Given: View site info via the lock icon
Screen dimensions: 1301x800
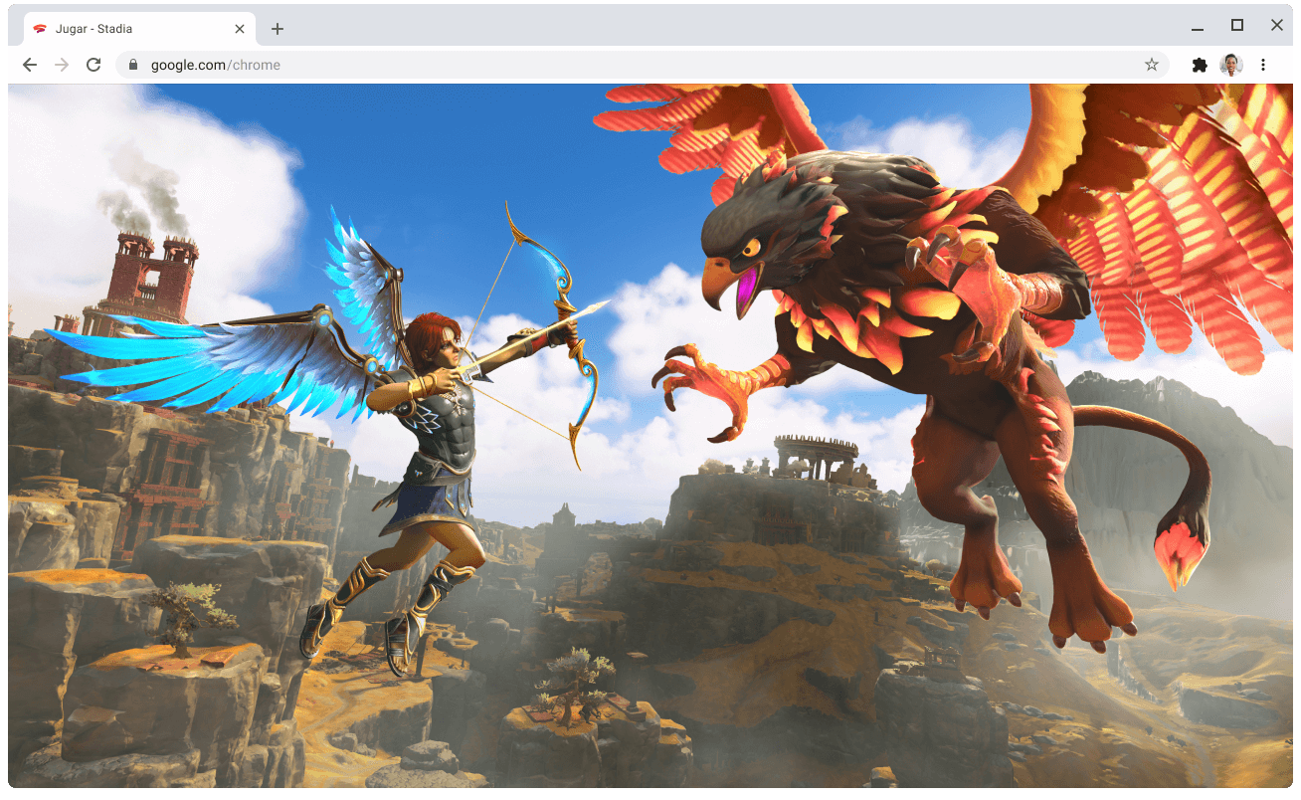Looking at the screenshot, I should (x=132, y=65).
